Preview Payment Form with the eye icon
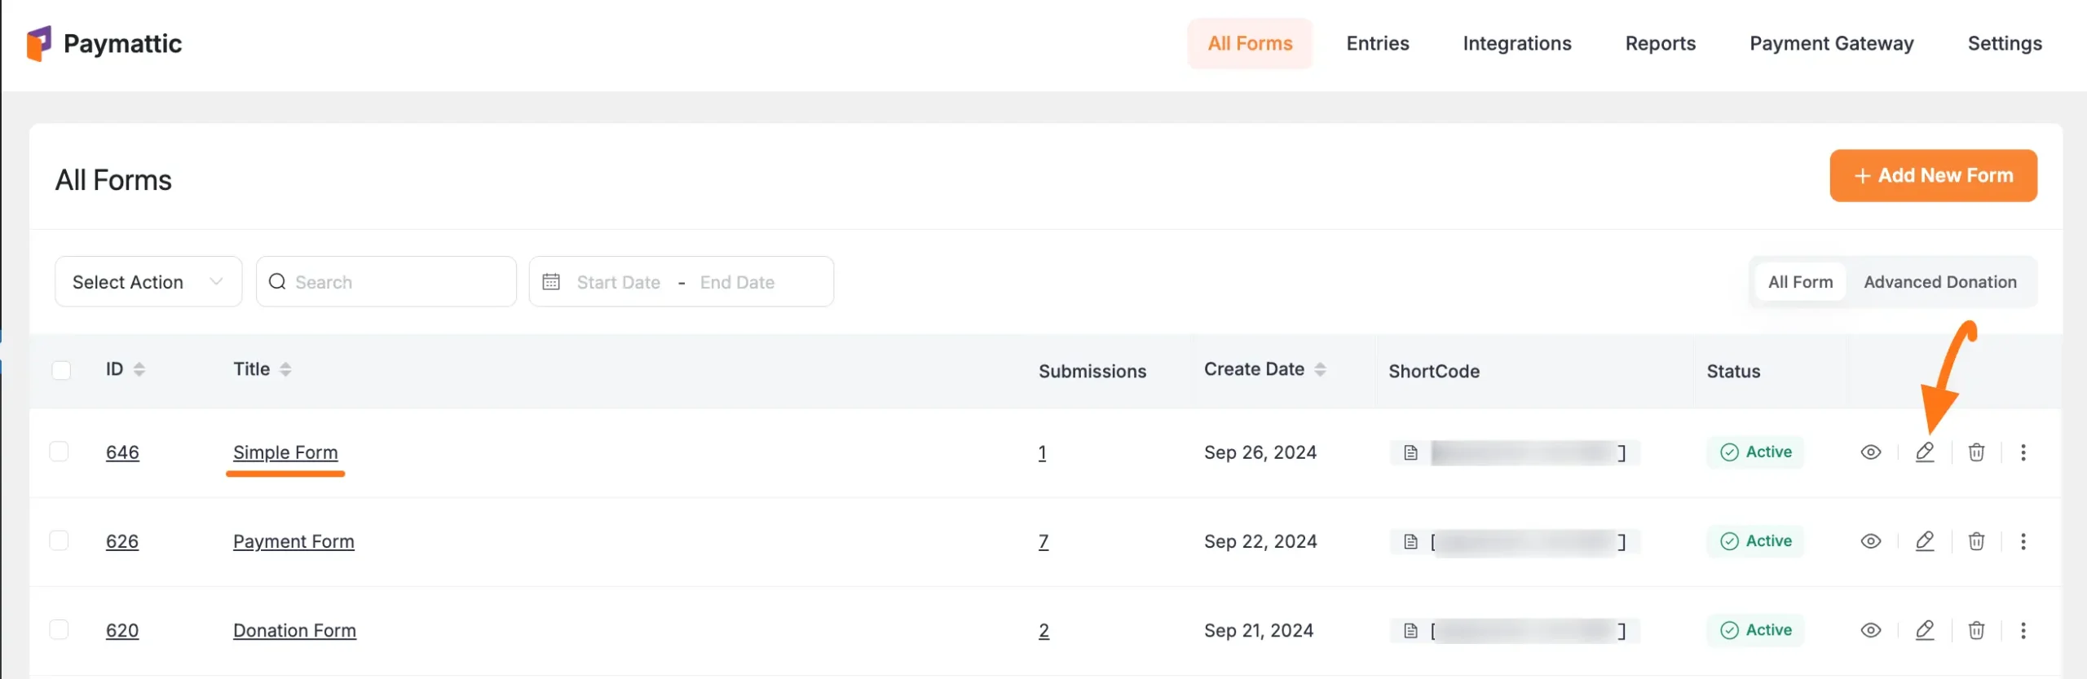Screen dimensions: 2087x679 pos(1870,541)
